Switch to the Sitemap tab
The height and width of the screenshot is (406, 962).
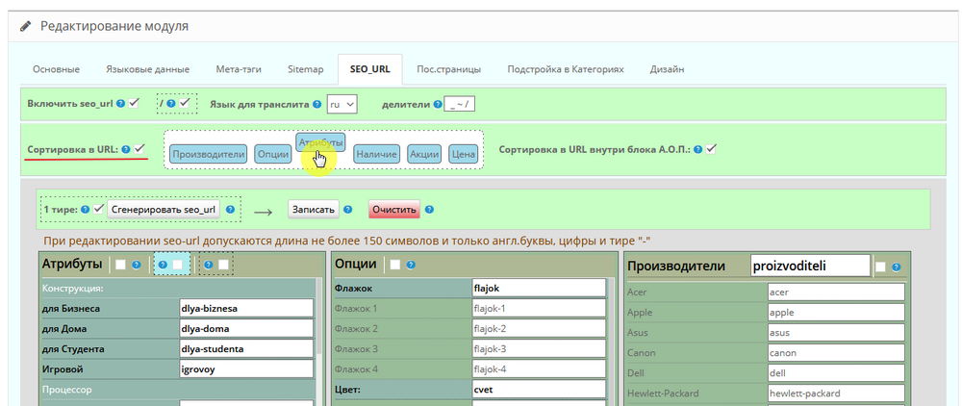[306, 69]
